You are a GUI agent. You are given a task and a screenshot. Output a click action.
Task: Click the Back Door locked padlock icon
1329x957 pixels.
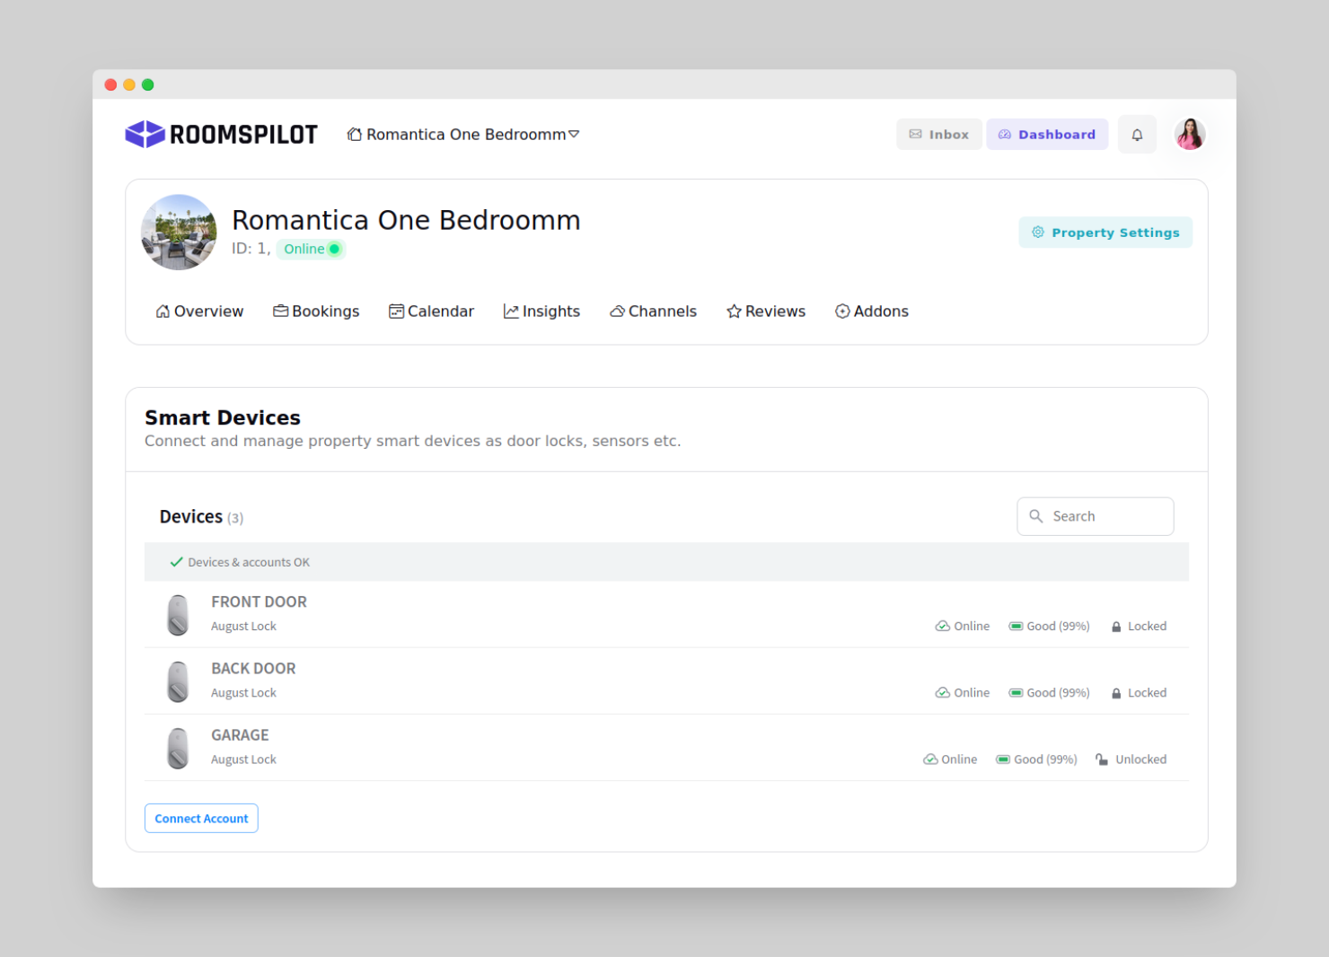point(1116,693)
